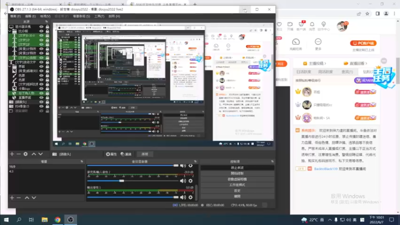Open the user avatar with the 22 badge
The width and height of the screenshot is (400, 225).
[x=342, y=26]
